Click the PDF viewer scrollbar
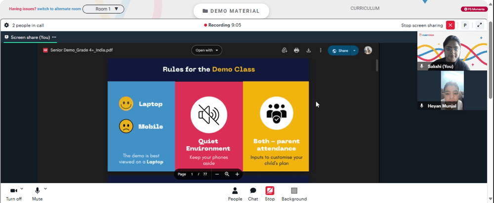494x203 pixels. point(377,65)
